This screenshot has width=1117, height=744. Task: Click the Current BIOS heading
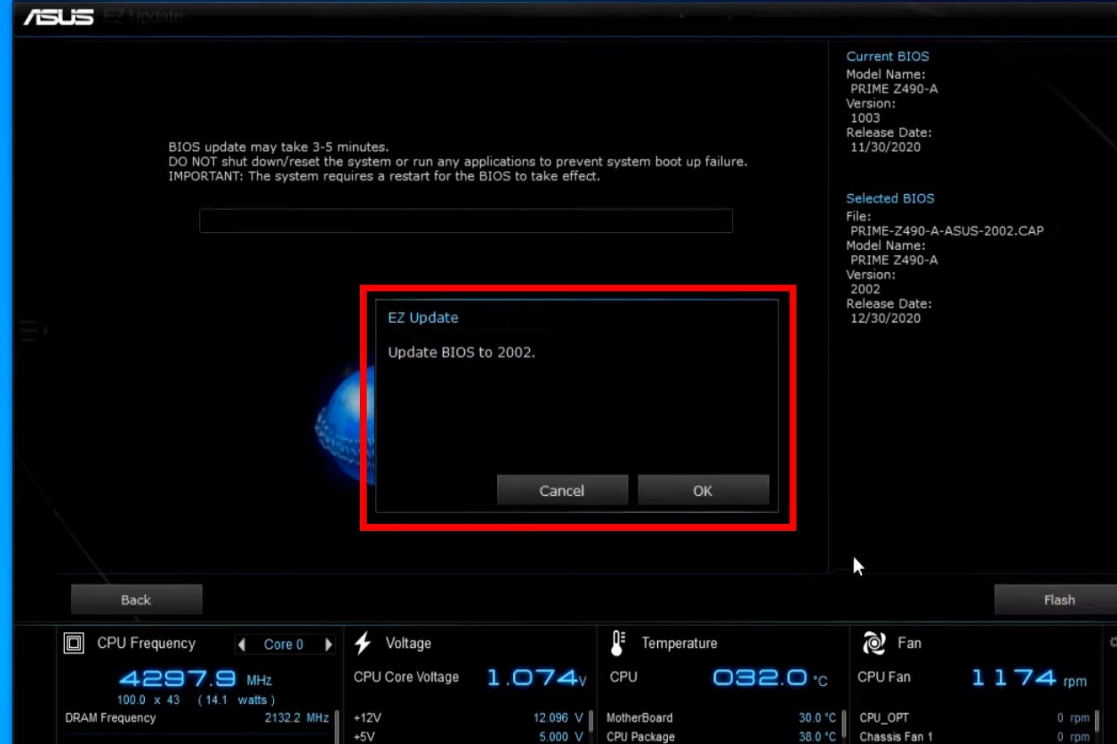point(888,56)
